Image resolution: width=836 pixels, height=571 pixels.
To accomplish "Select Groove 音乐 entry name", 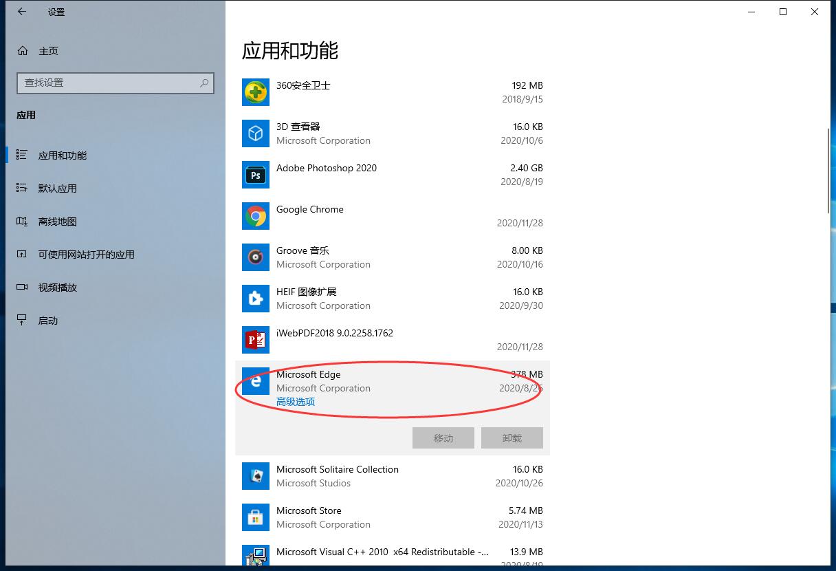I will [x=302, y=250].
